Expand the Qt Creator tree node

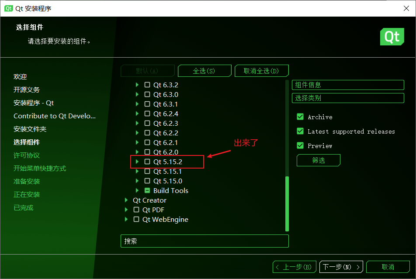(x=126, y=200)
